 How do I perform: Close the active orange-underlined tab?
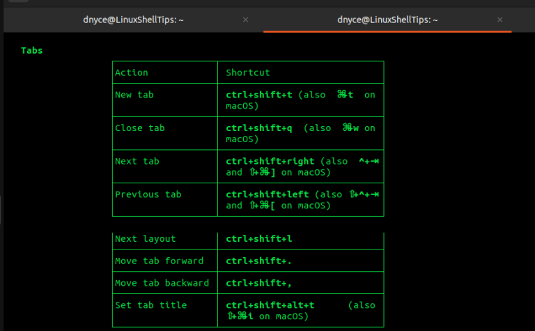point(501,20)
